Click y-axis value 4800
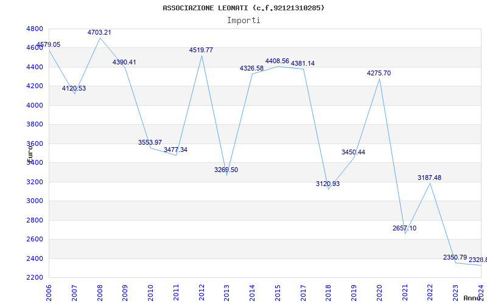 (x=35, y=29)
